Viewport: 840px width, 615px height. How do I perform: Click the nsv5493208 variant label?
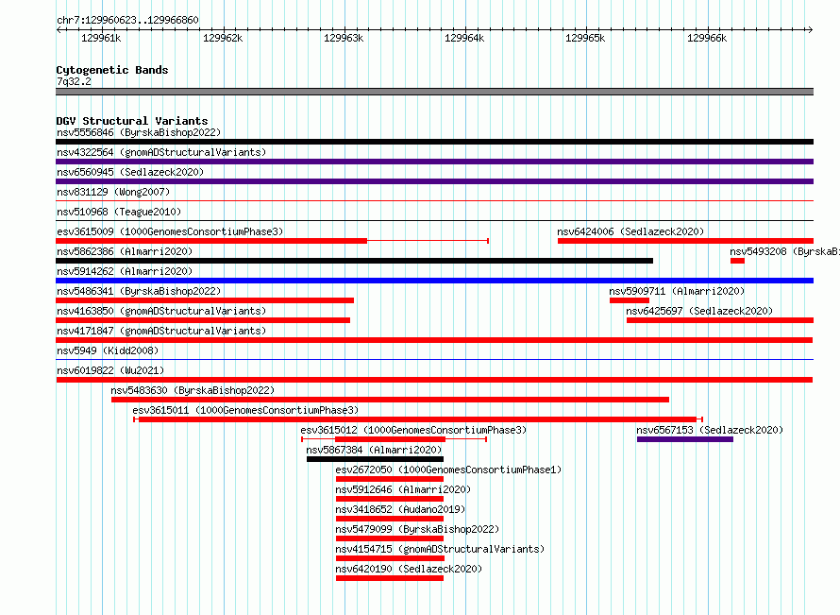785,251
